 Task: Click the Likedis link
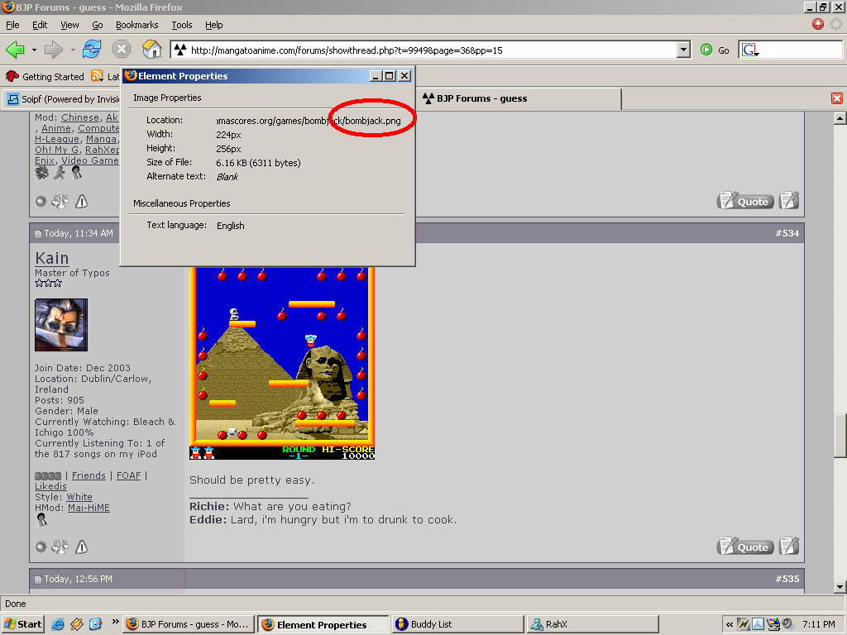(50, 486)
